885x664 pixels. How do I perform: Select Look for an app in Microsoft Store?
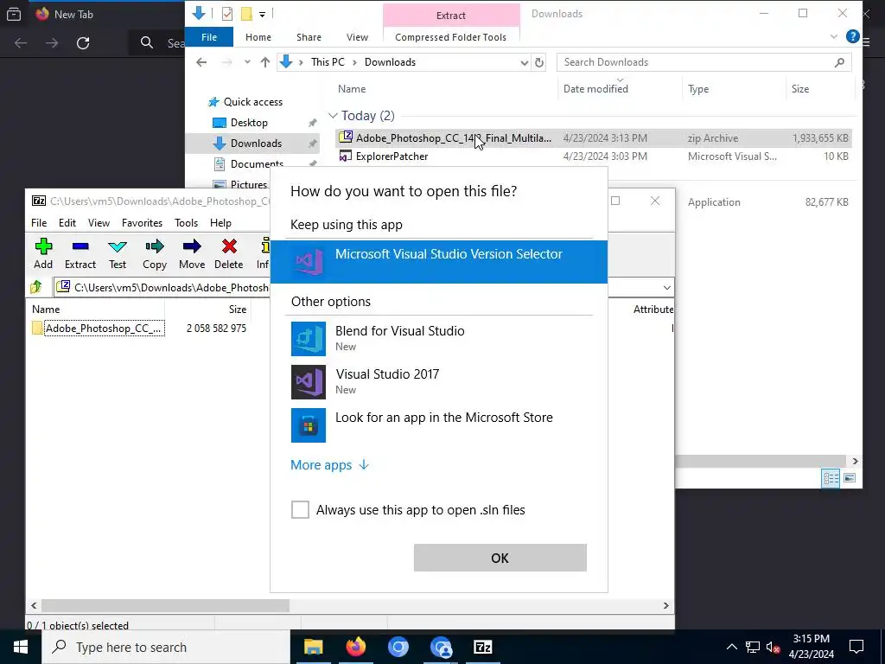(439, 425)
